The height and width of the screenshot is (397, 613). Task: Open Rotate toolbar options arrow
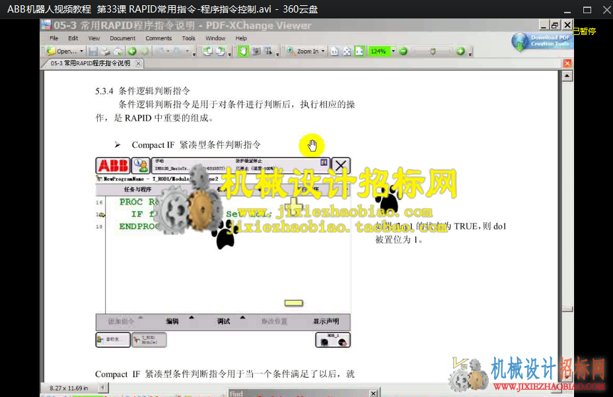[x=230, y=53]
